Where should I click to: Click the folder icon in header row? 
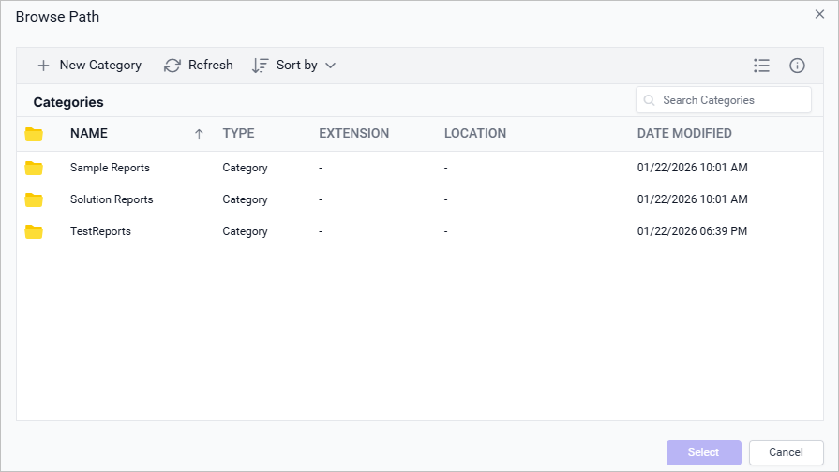point(34,134)
